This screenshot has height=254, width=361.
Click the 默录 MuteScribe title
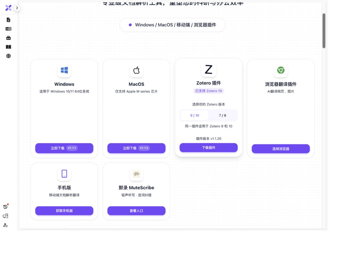coord(136,188)
